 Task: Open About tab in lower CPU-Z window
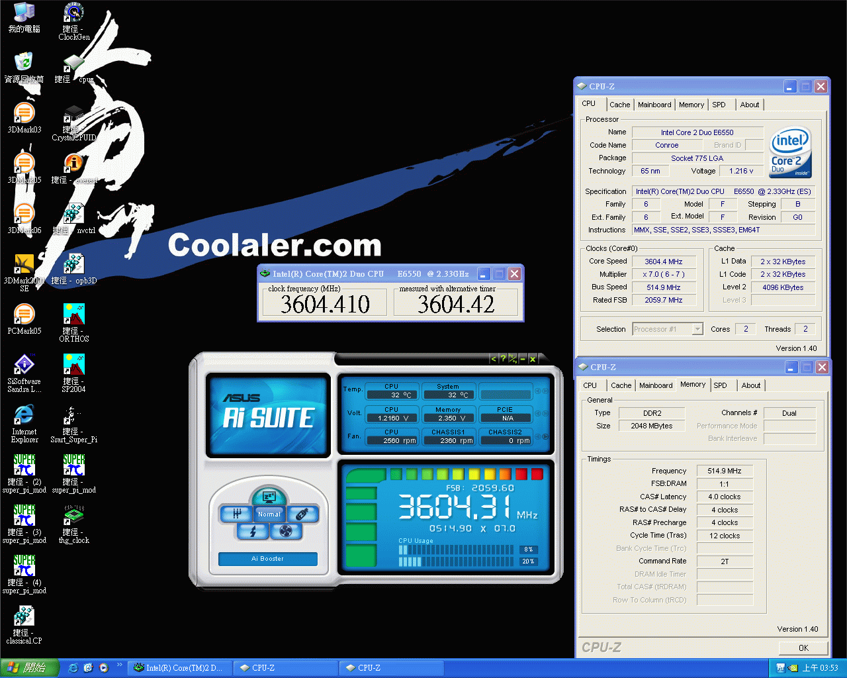click(x=751, y=385)
